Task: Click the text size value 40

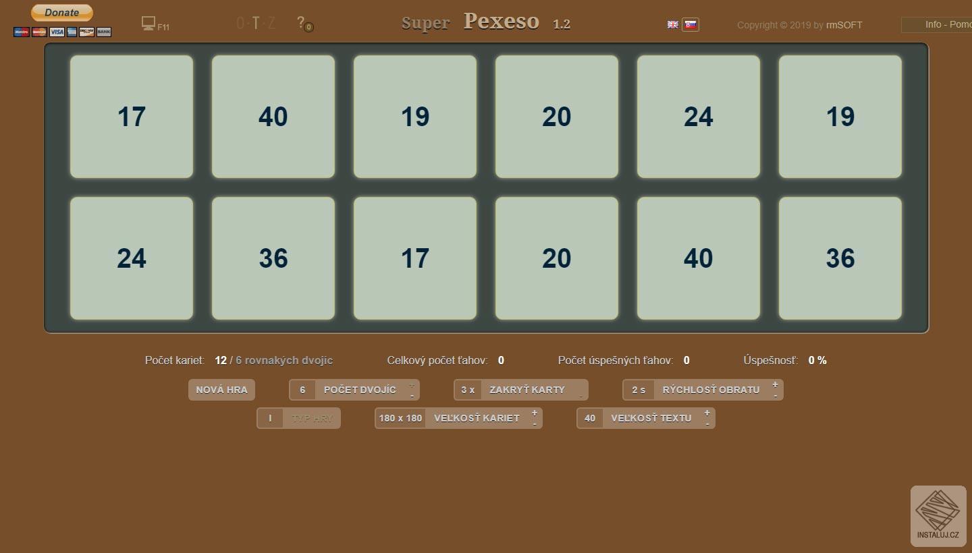Action: pos(590,418)
